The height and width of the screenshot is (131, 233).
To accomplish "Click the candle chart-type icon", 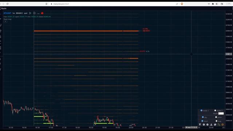I will tap(30, 13).
